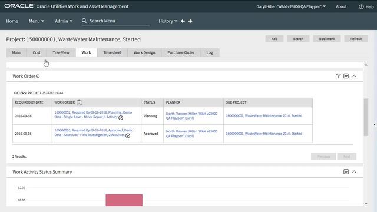This screenshot has height=212, width=377.
Task: Open Work Activity Status Summary zone menu icon
Action: [x=346, y=171]
